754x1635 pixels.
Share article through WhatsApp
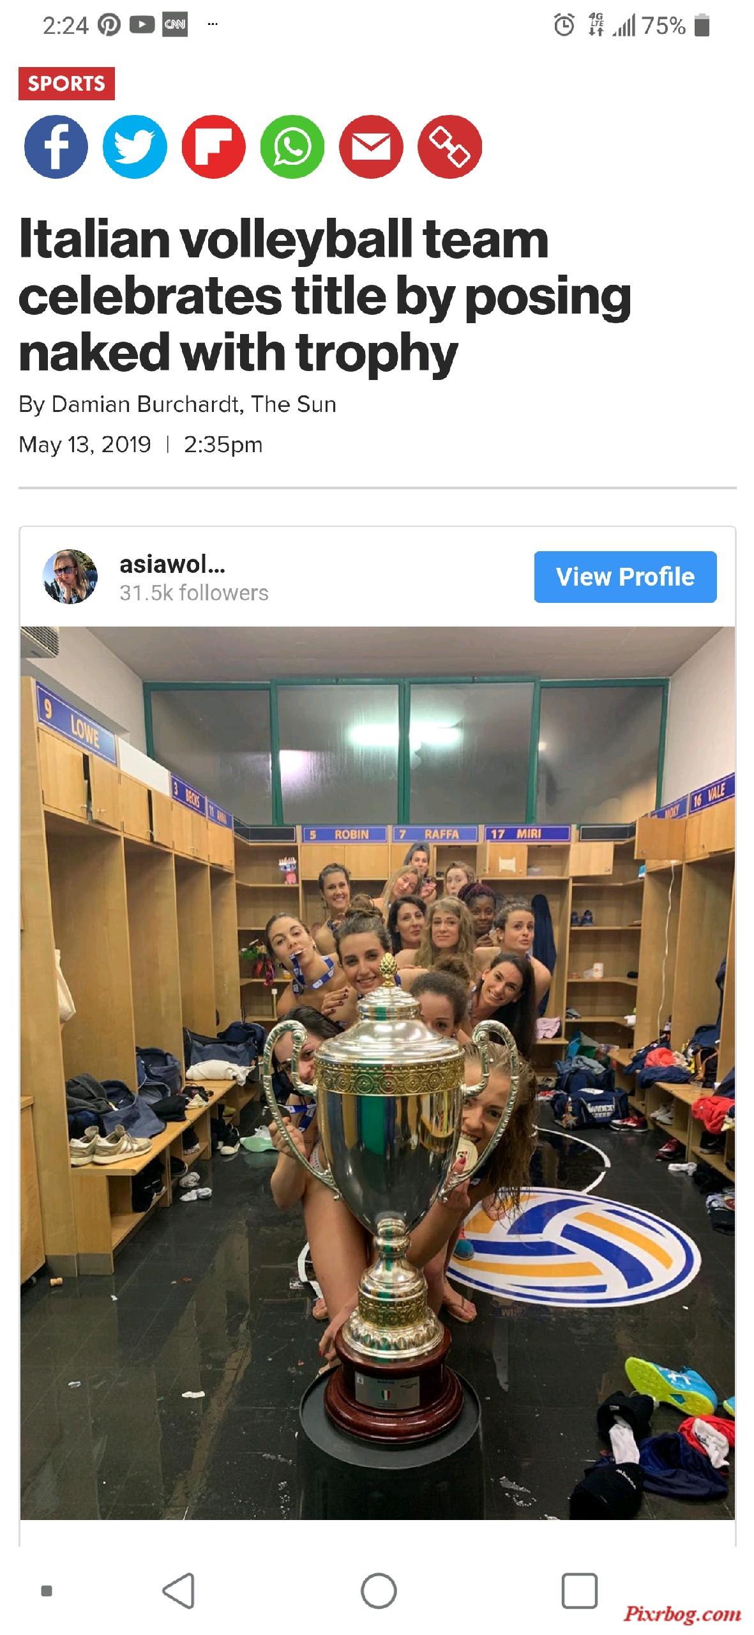(x=292, y=147)
